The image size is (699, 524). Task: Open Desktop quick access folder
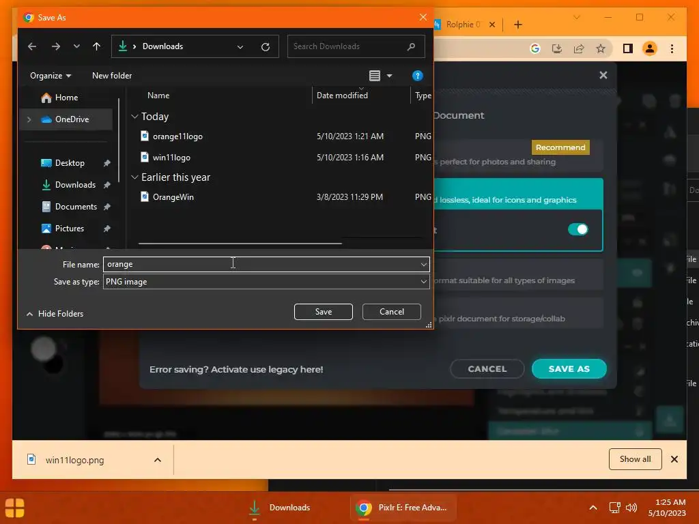[66, 163]
